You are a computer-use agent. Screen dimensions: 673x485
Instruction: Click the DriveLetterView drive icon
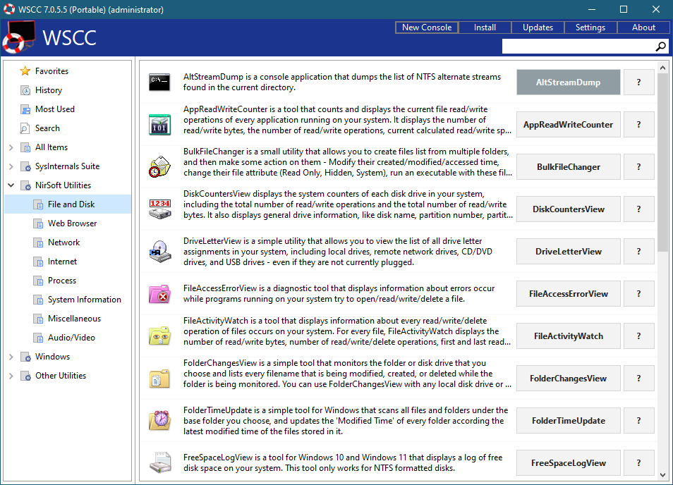point(159,252)
